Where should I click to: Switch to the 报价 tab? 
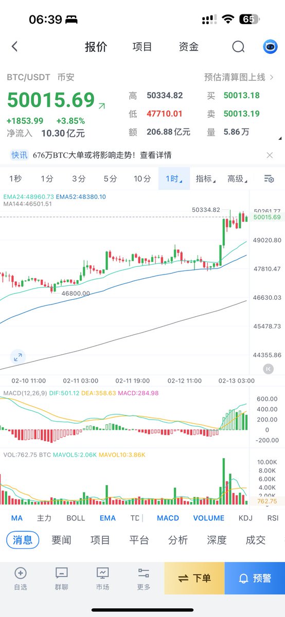pos(96,47)
